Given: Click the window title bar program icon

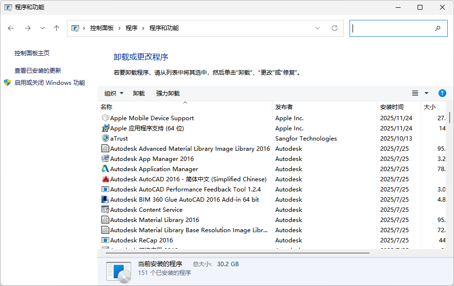Looking at the screenshot, I should pyautogui.click(x=8, y=7).
